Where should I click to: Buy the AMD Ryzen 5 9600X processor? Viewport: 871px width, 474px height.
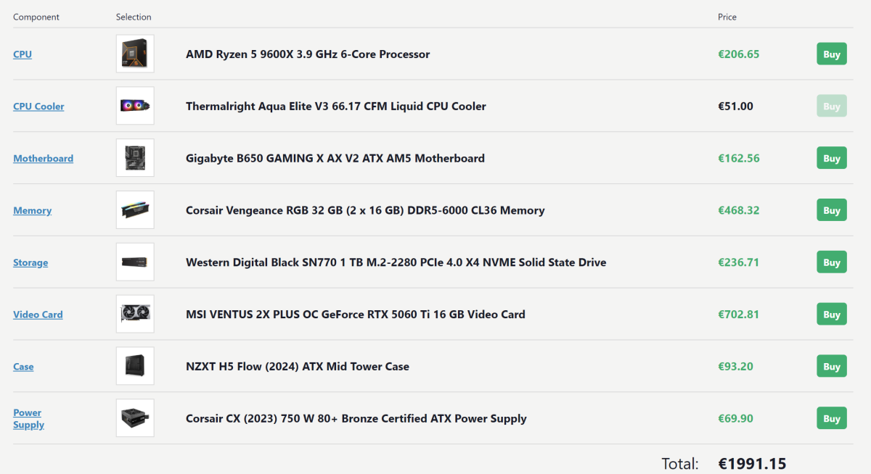click(x=831, y=54)
